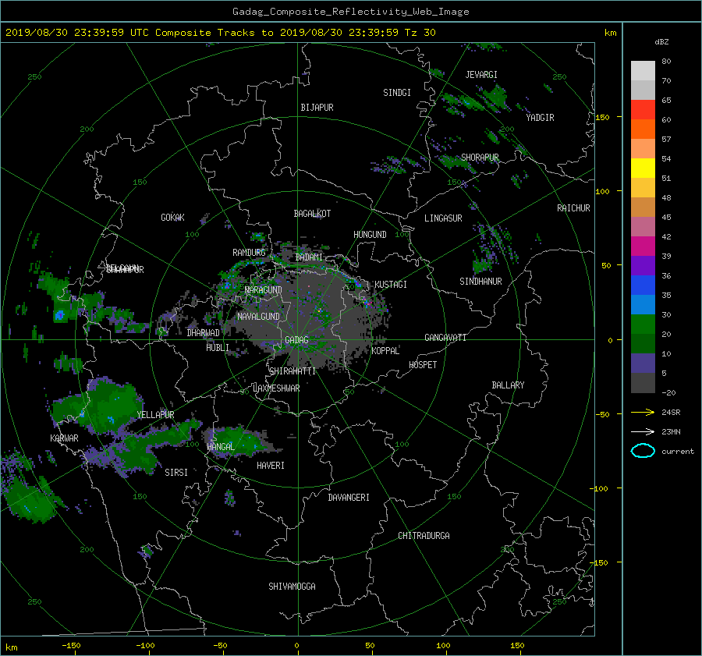Click the BADAMI city label
This screenshot has height=656, width=702.
click(x=309, y=257)
